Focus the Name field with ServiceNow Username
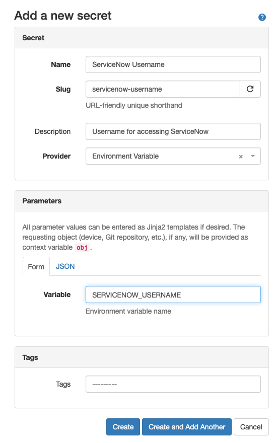The image size is (275, 443). 173,64
